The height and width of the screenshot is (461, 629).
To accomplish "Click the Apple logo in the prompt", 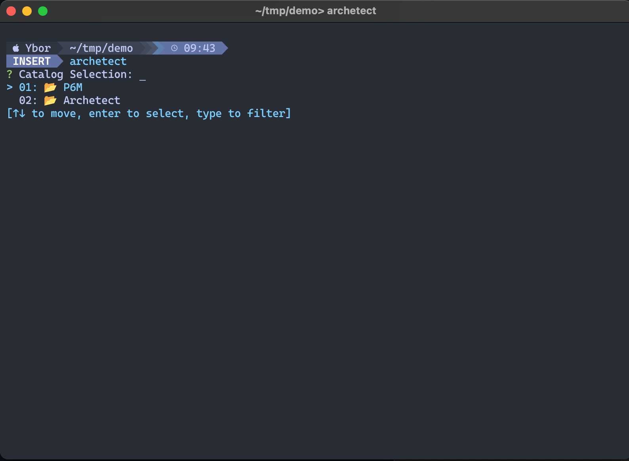I will coord(16,48).
